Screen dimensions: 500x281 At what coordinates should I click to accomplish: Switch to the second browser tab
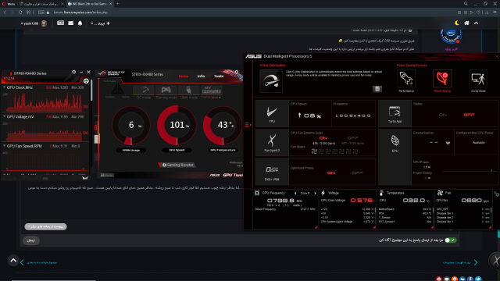(x=41, y=4)
